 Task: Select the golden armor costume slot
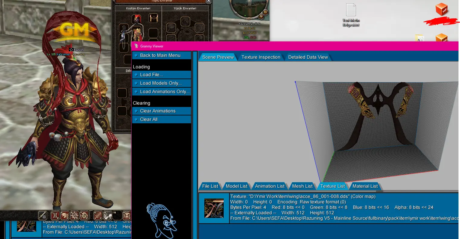point(136,34)
